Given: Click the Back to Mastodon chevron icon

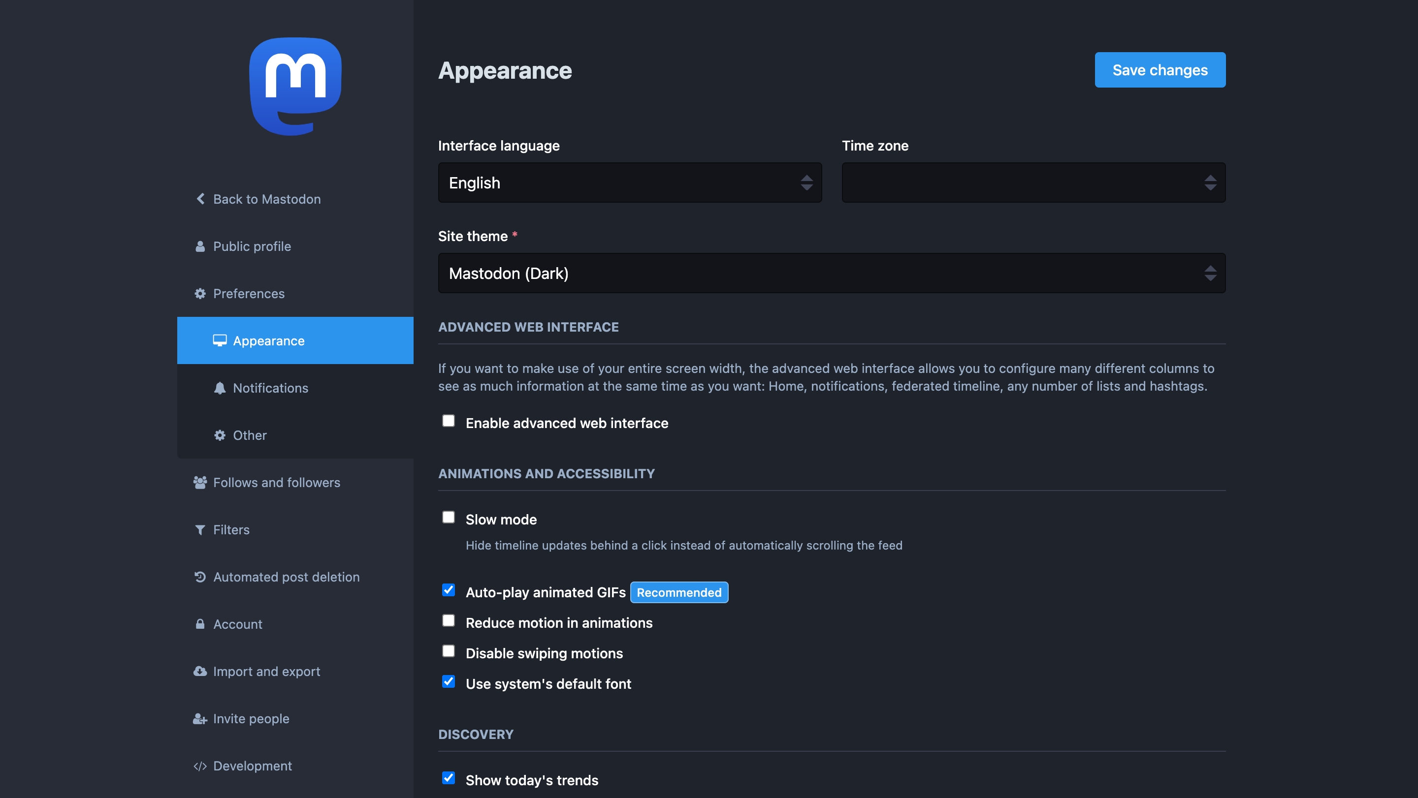Looking at the screenshot, I should coord(200,199).
